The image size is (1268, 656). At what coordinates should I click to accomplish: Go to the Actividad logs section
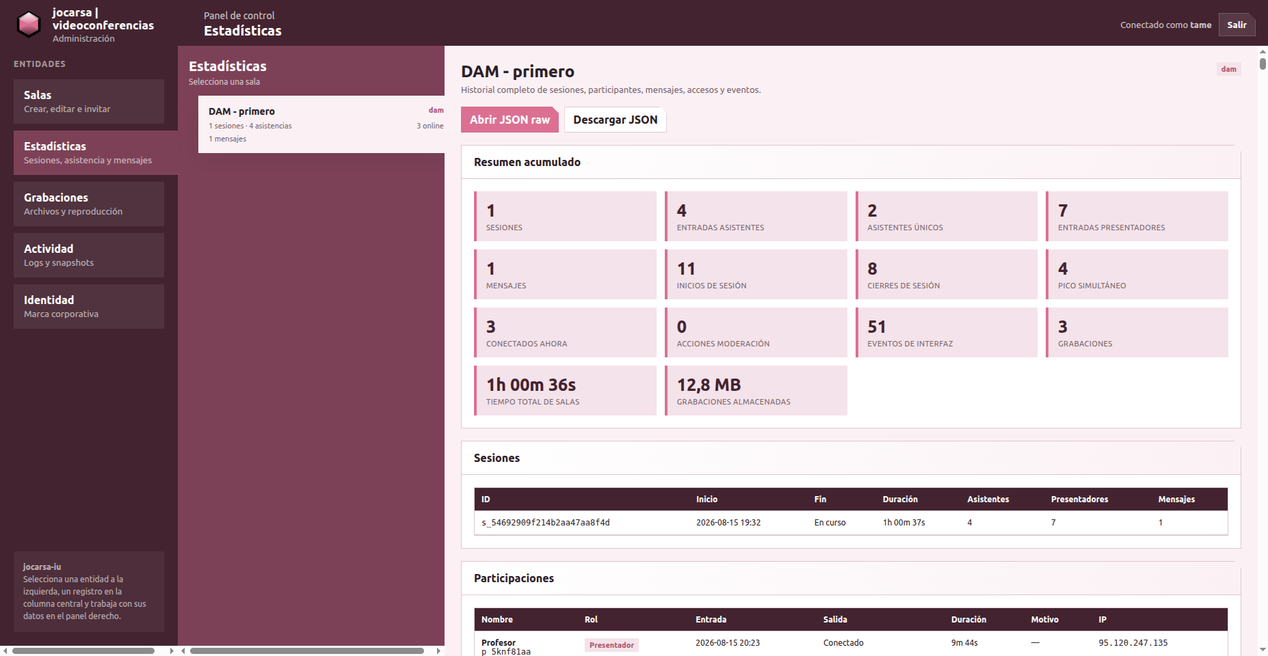pos(89,255)
